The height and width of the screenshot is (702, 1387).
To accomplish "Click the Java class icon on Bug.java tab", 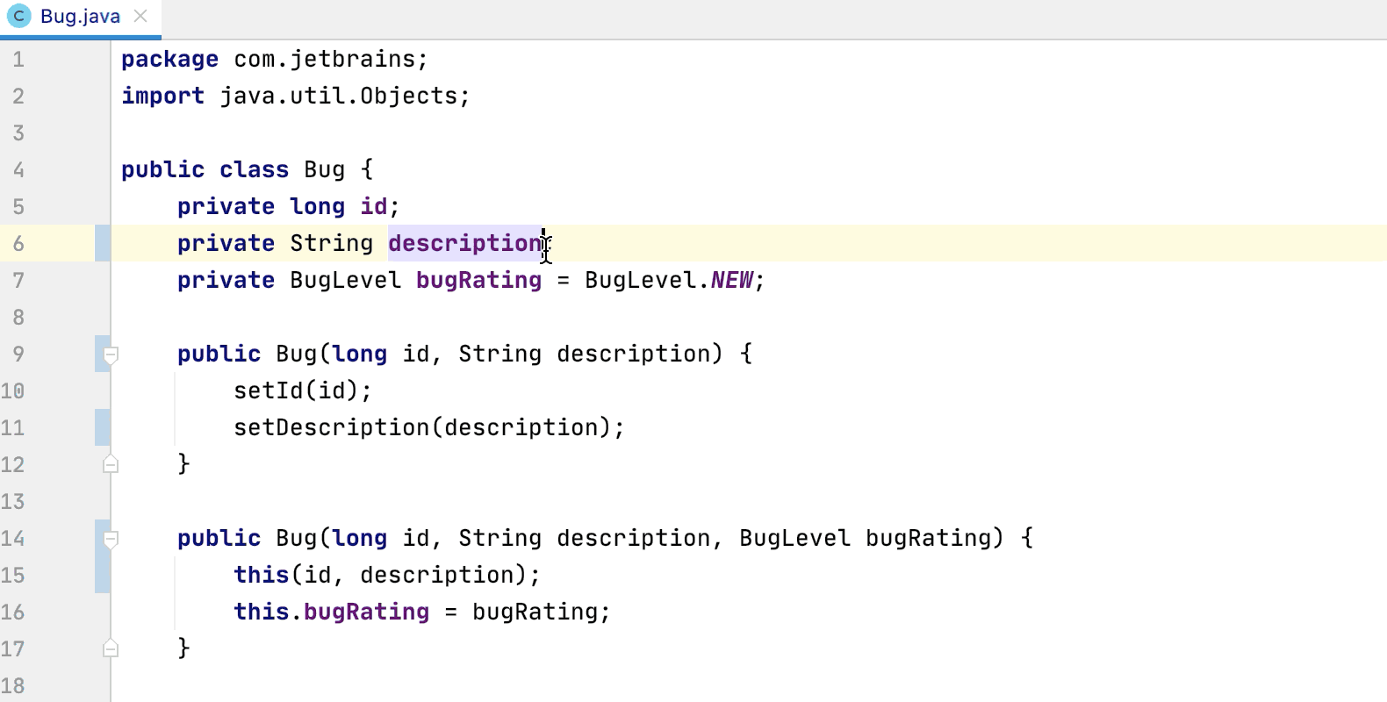I will [18, 15].
